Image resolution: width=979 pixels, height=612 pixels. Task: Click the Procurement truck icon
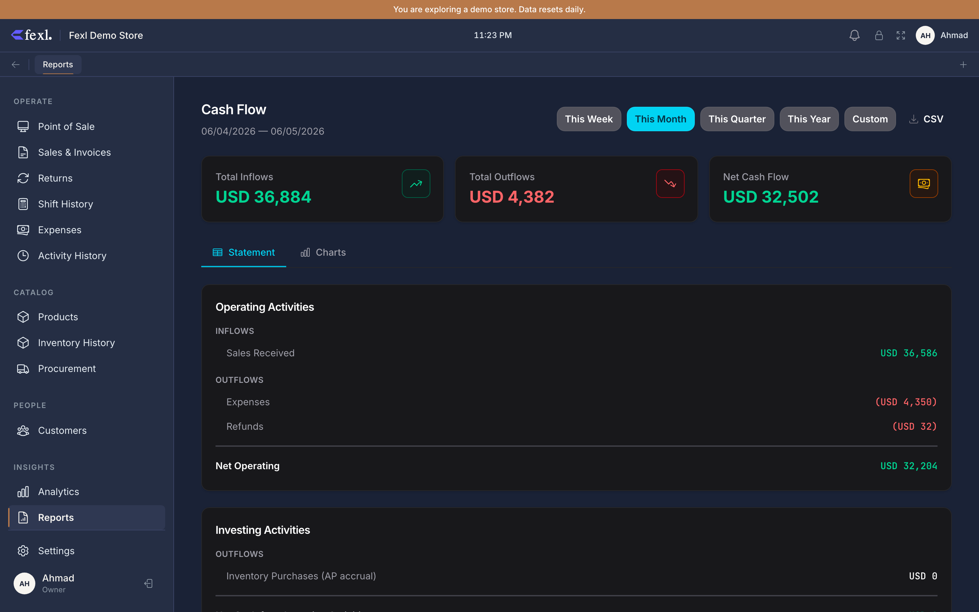click(23, 369)
